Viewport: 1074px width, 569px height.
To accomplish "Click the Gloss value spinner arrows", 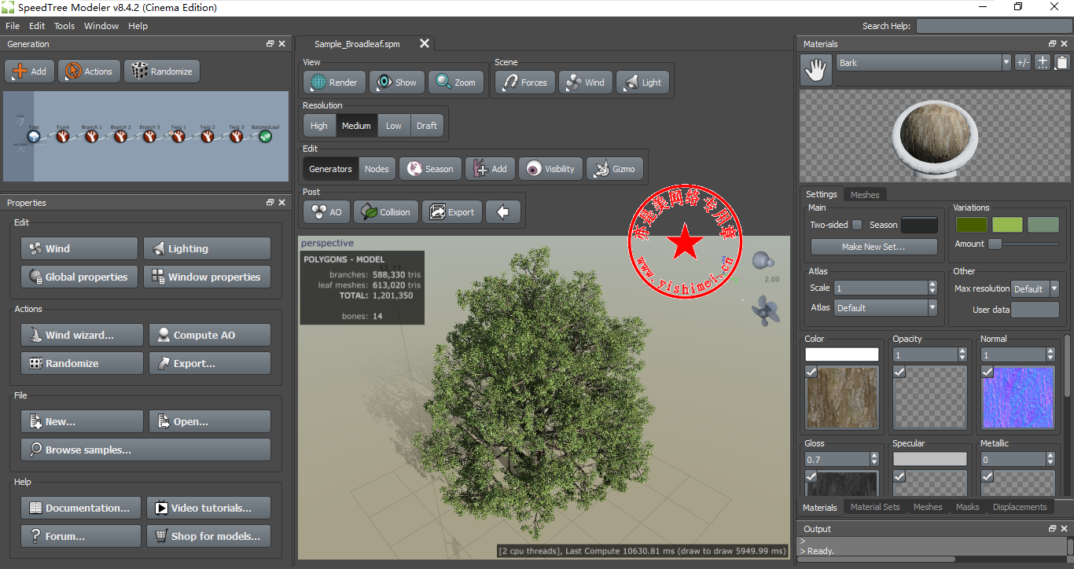I will 874,459.
